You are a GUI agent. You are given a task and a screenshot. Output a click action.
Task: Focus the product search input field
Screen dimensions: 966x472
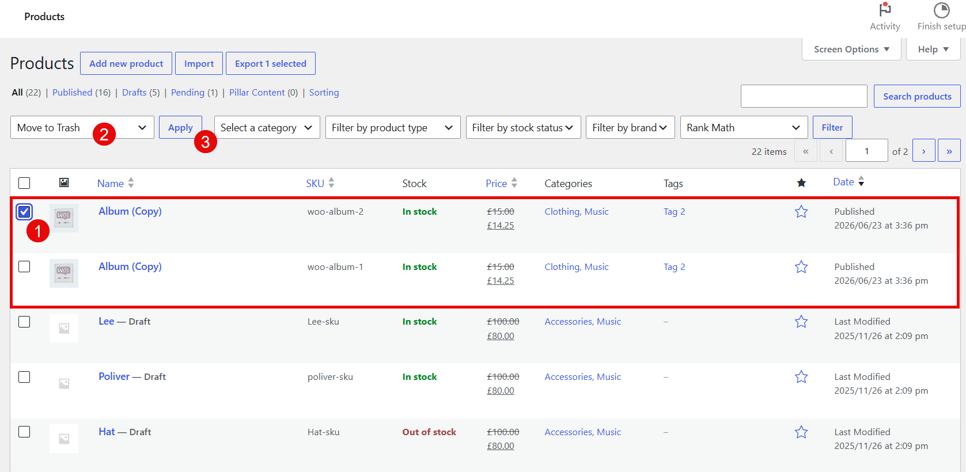point(804,96)
